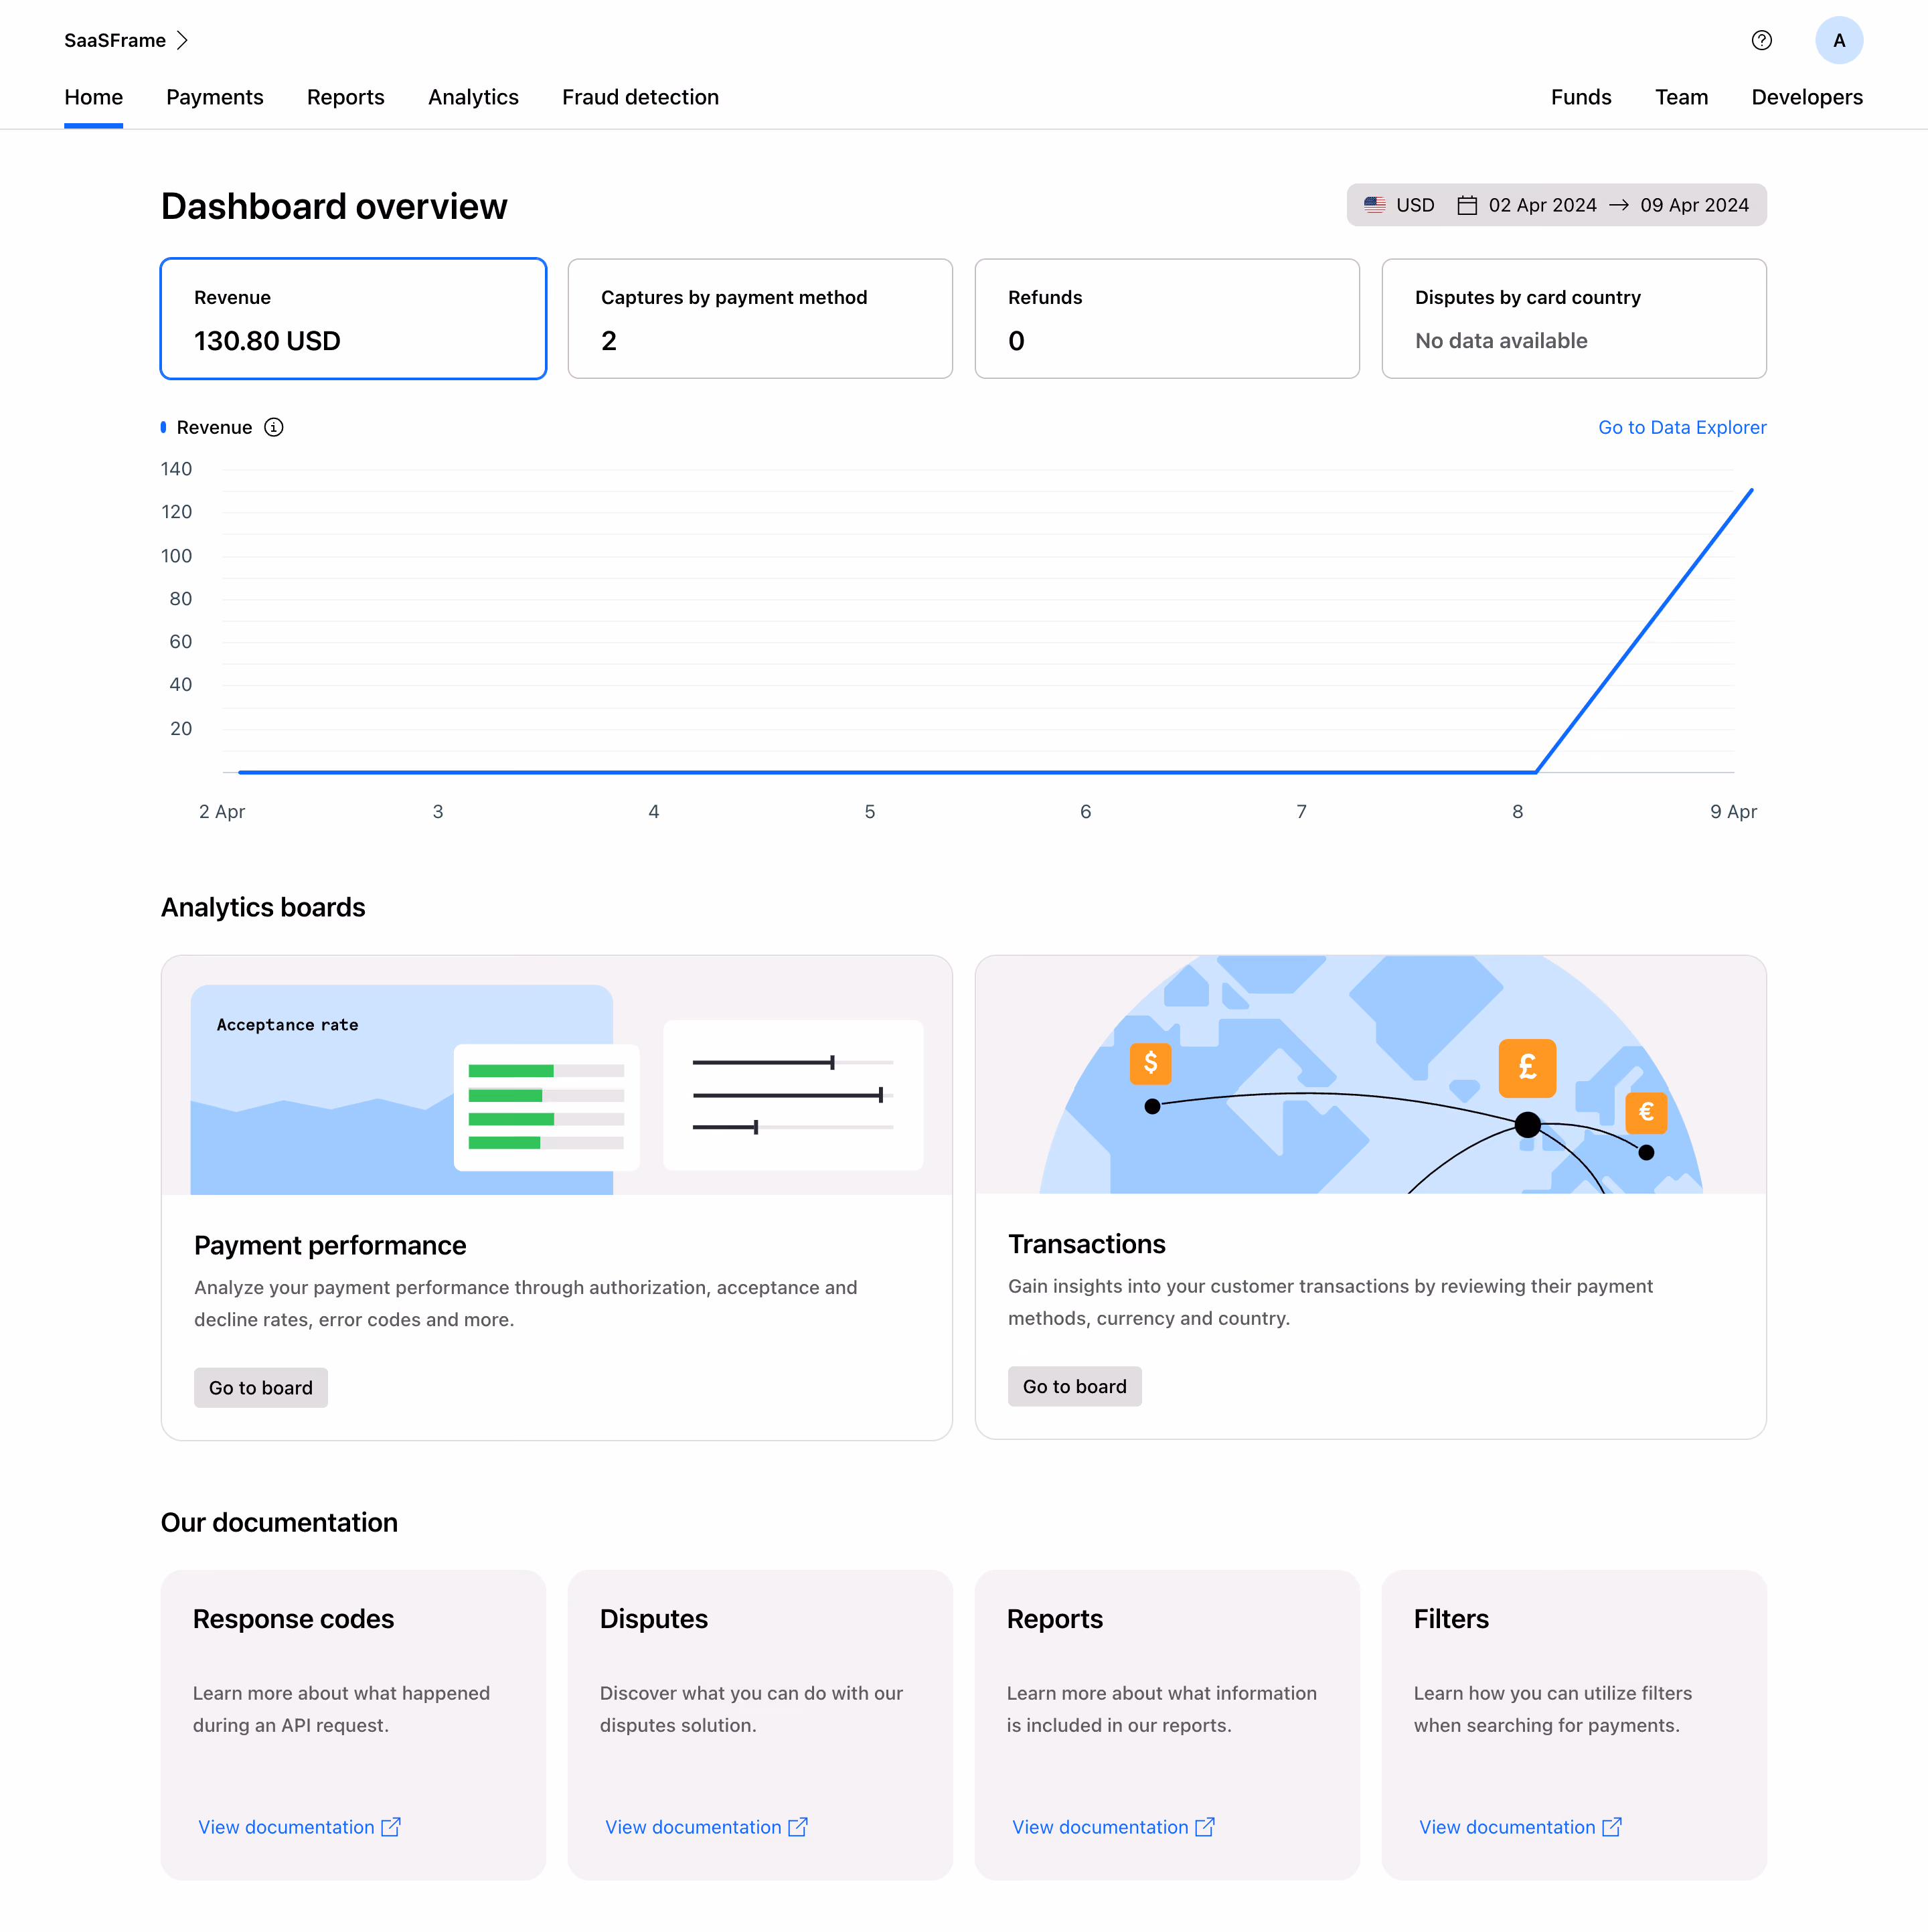This screenshot has width=1928, height=1932.
Task: Go to the Analytics tab
Action: point(473,97)
